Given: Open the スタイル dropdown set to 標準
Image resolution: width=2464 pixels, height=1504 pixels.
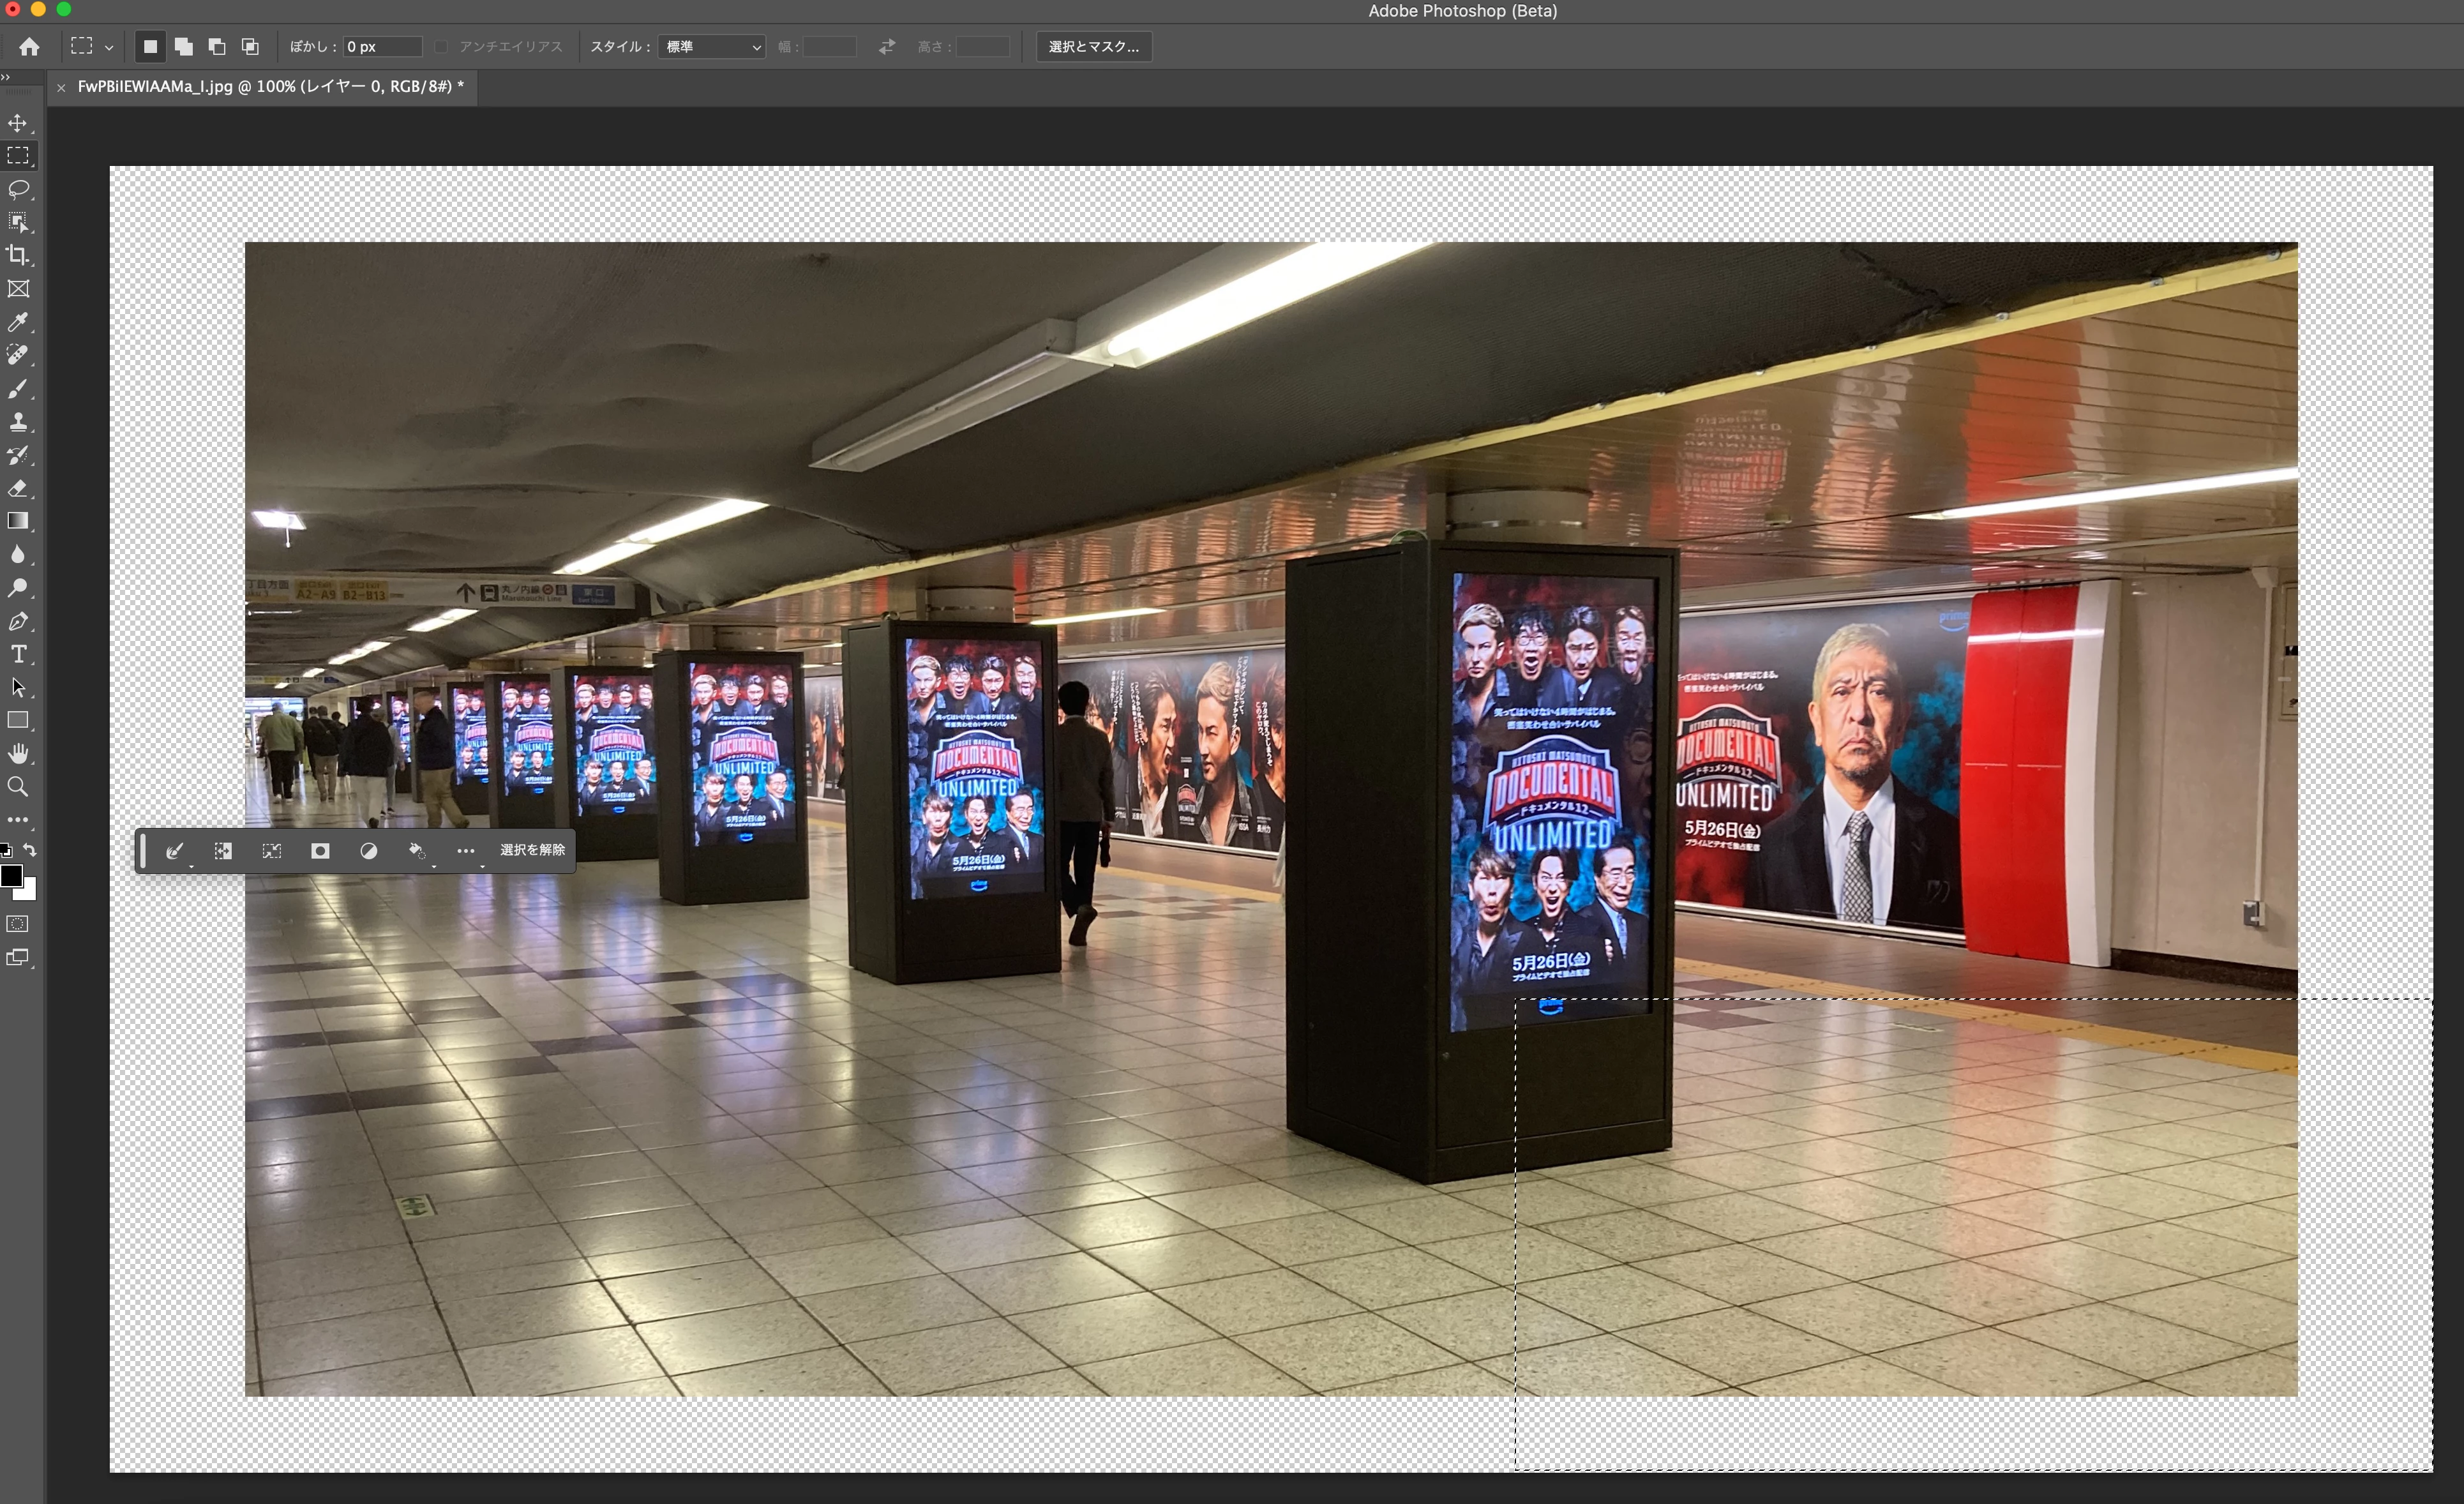Looking at the screenshot, I should [712, 46].
